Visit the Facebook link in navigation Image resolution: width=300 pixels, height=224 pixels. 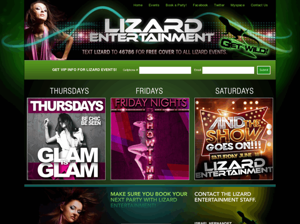pos(200,5)
